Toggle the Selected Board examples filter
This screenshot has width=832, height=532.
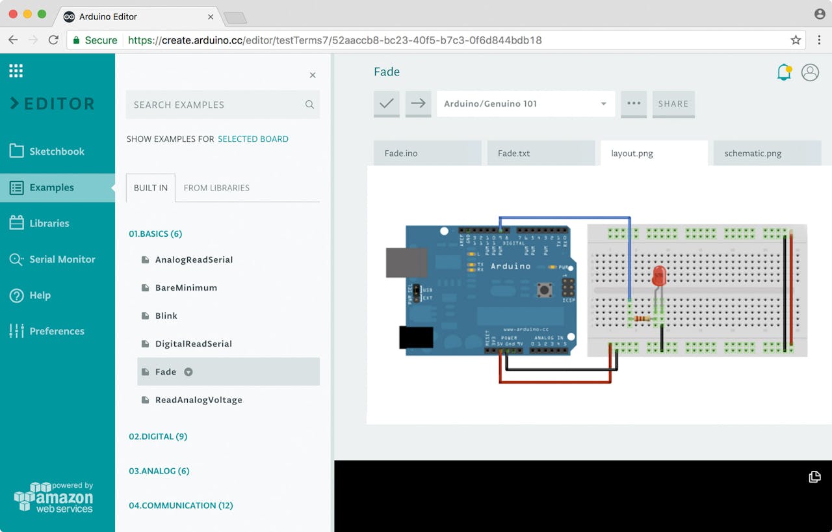click(253, 139)
